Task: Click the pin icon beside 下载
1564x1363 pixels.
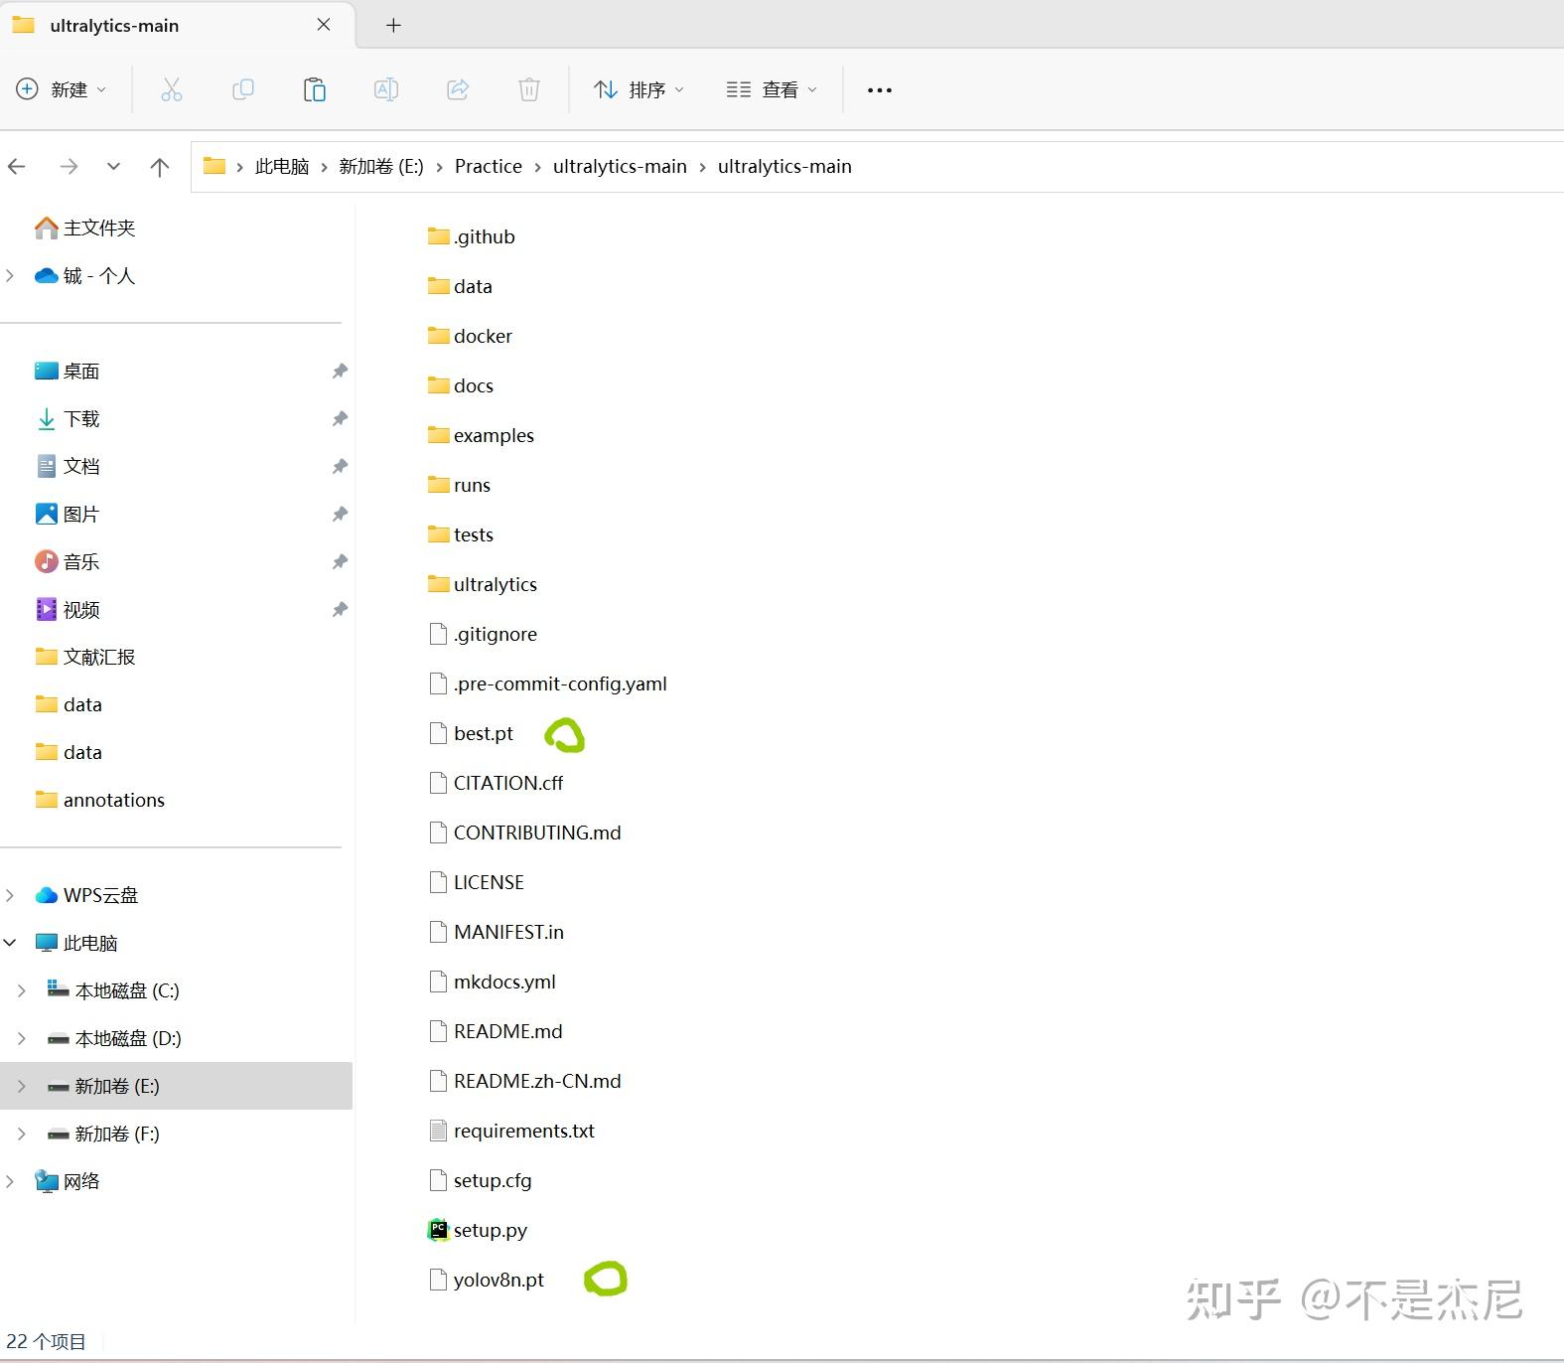Action: click(340, 418)
